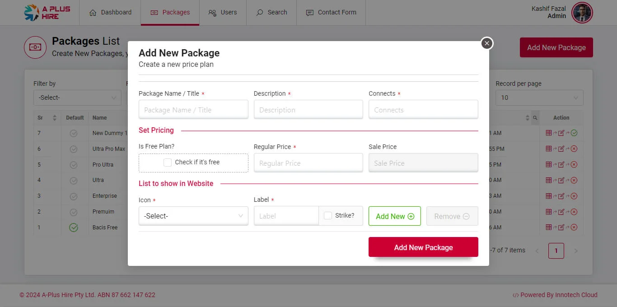Submit with the red Add New Package button
This screenshot has width=617, height=307.
point(423,247)
